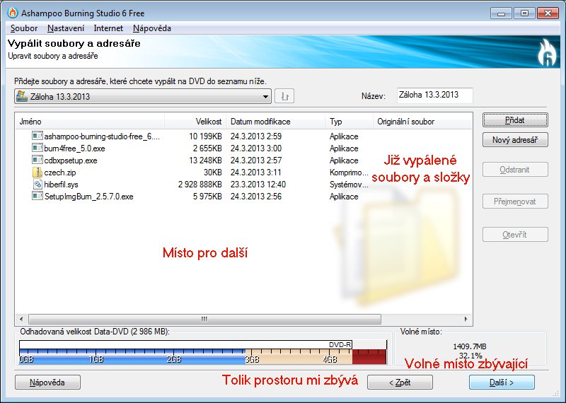Click the date 24.3.2013 3:11

[x=255, y=173]
